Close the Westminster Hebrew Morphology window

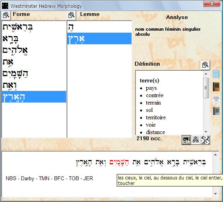212,3
